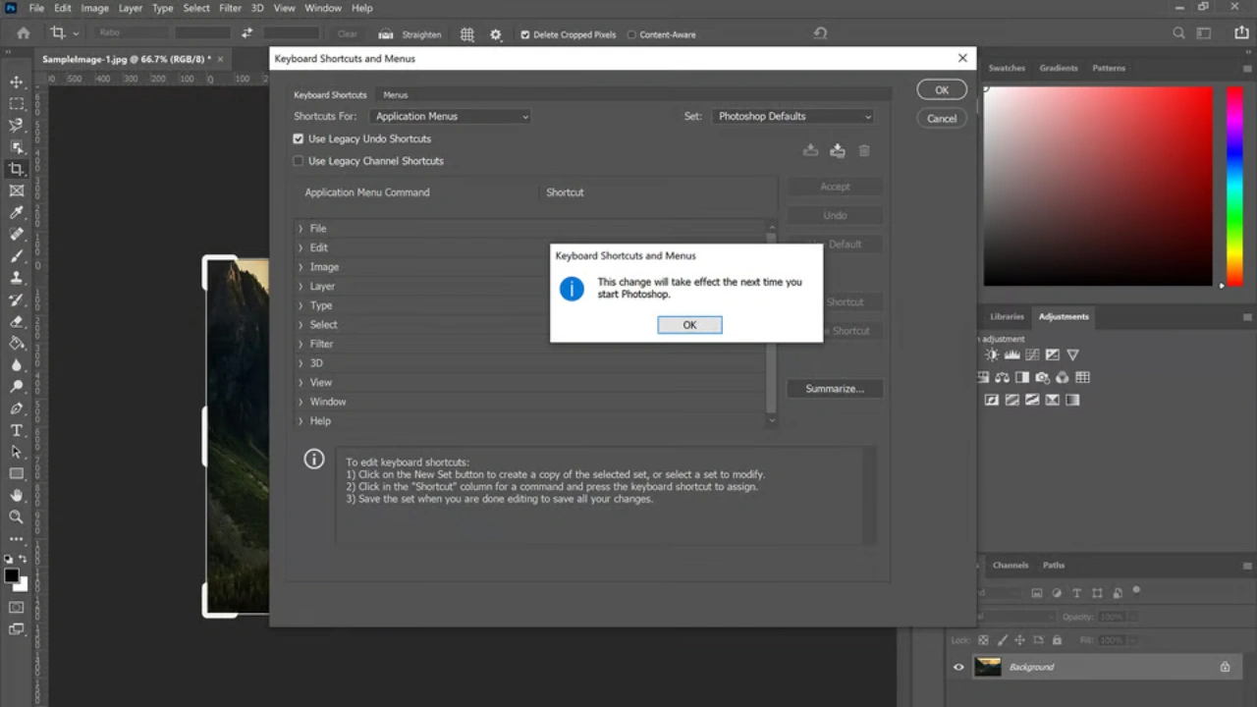The image size is (1257, 707).
Task: Select the Crop tool in the toolbar
Action: 16,168
